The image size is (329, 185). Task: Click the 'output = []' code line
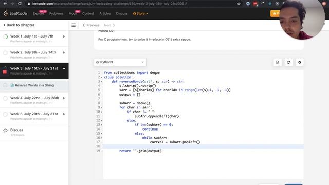(130, 95)
